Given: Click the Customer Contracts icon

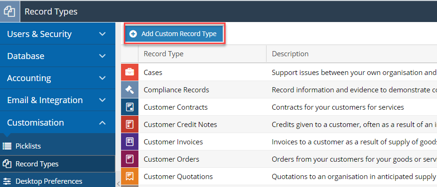Looking at the screenshot, I should pyautogui.click(x=129, y=107).
